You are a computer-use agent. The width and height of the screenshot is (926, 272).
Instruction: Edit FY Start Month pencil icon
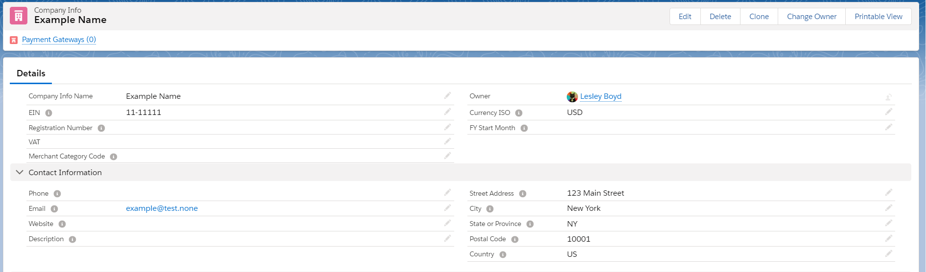889,127
